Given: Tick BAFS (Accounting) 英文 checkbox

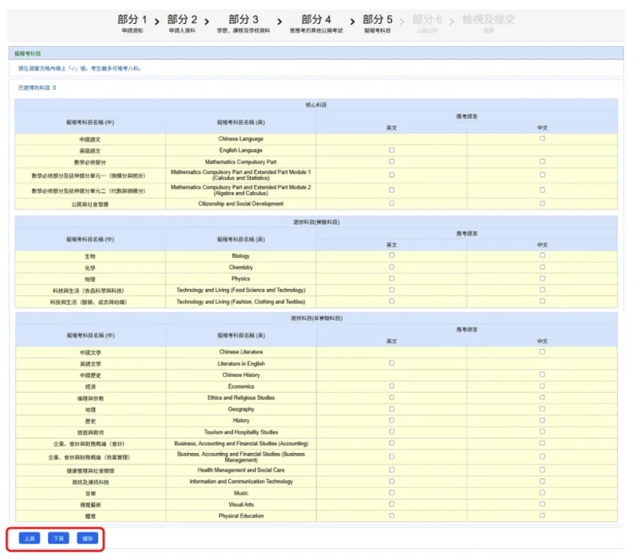Looking at the screenshot, I should pyautogui.click(x=391, y=442).
